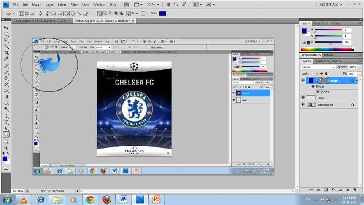Toggle Stroke effect visibility
Screen dimensions: 364x205
click(318, 91)
